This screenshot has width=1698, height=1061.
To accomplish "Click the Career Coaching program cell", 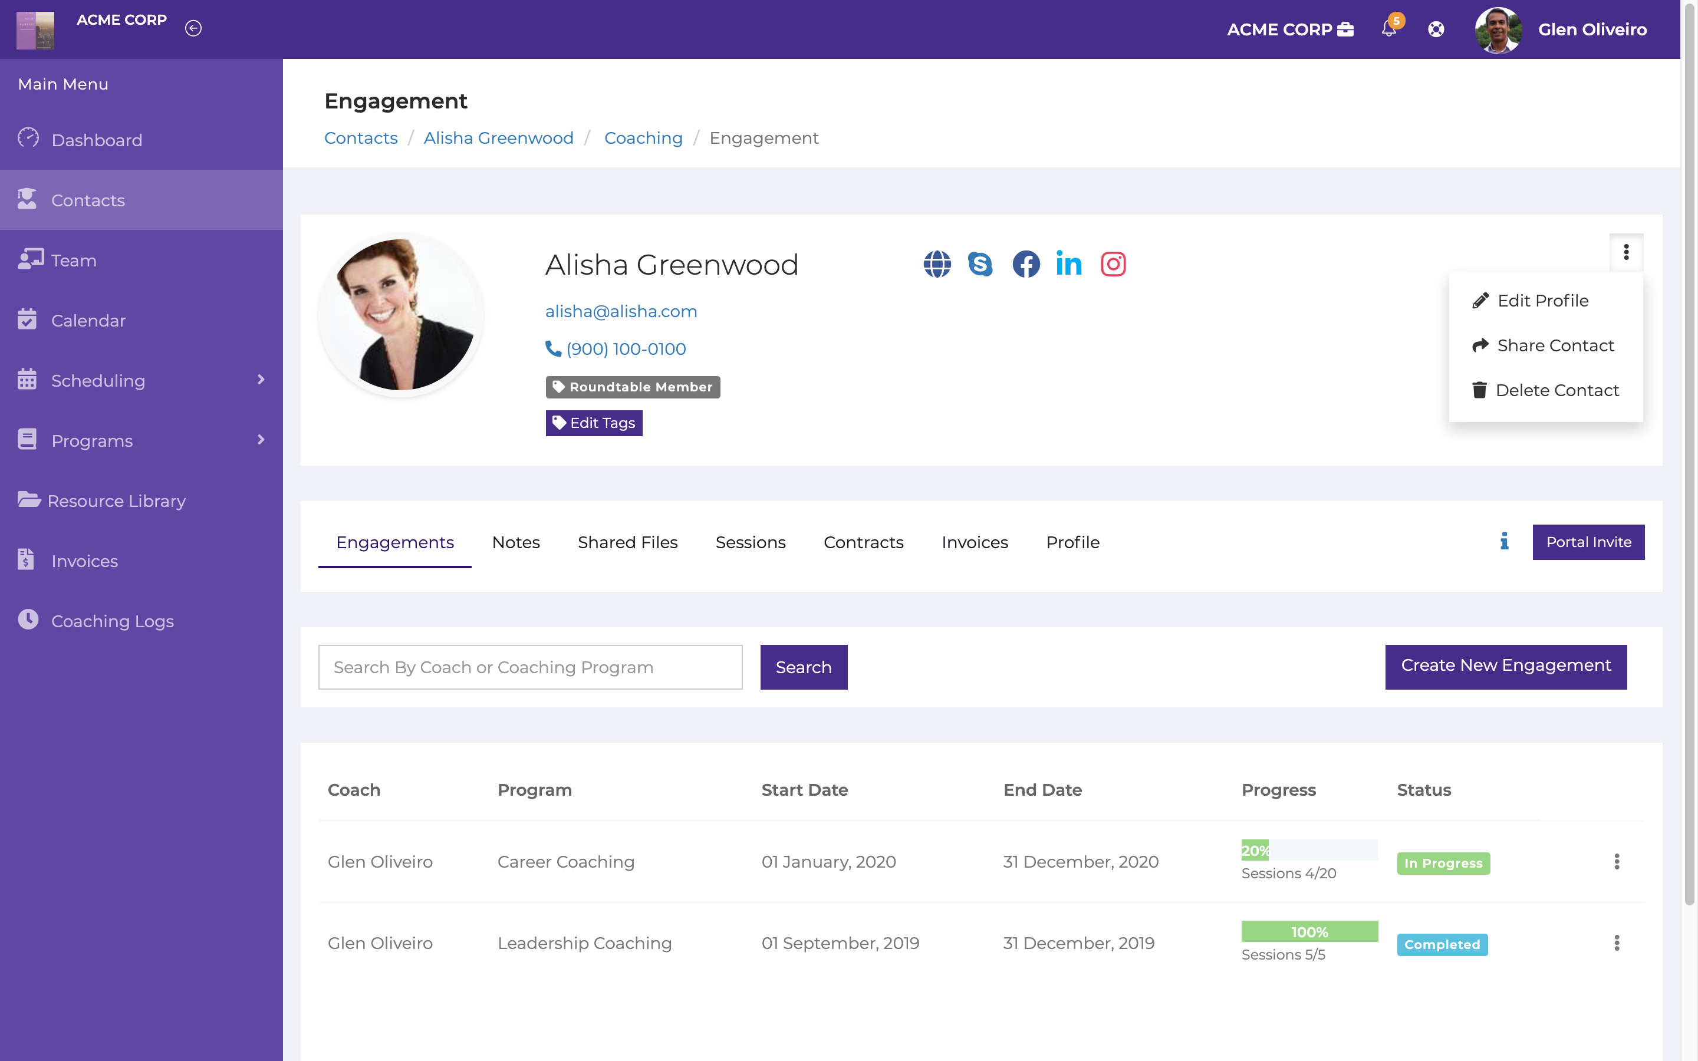I will pyautogui.click(x=565, y=862).
